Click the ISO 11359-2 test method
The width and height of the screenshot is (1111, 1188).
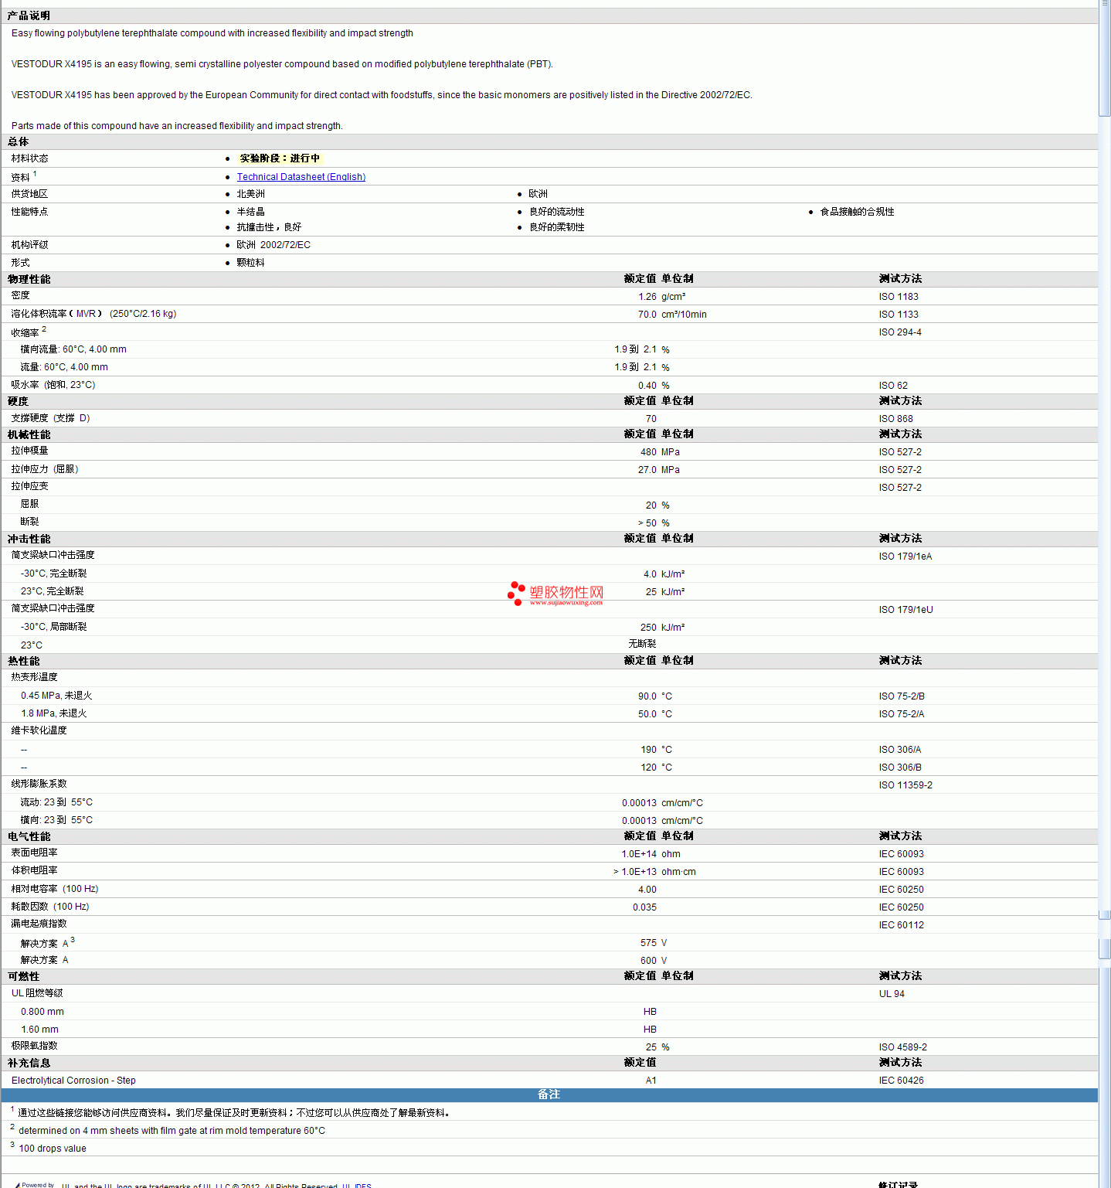tap(905, 785)
